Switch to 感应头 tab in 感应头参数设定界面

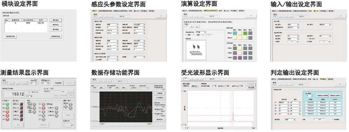pyautogui.click(x=95, y=11)
